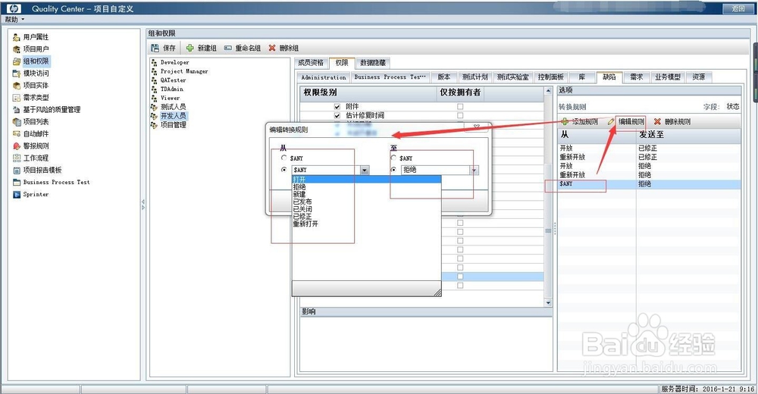Screen dimensions: 758x394
Task: Switch to the 成员资格 tab
Action: (311, 63)
